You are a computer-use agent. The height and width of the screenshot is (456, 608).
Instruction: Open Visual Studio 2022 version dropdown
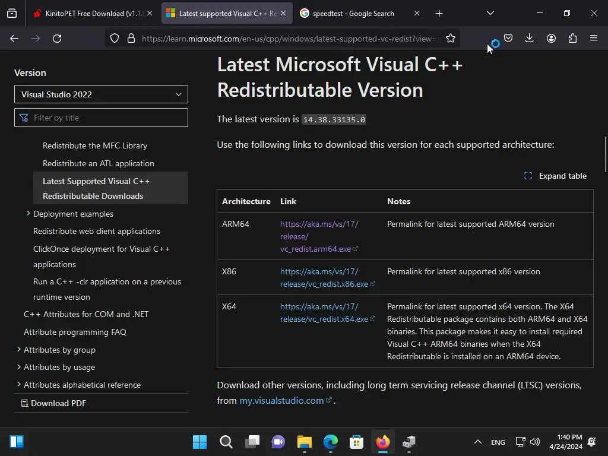101,94
